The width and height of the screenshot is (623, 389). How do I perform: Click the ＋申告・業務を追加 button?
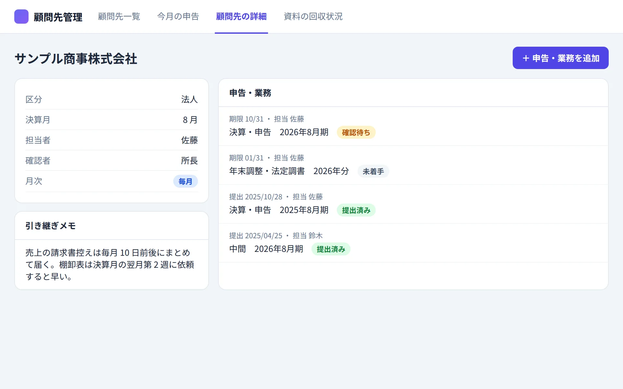(560, 58)
